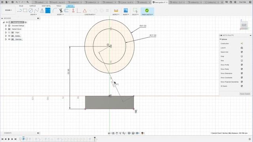Open the INSPECT dropdown menu
This screenshot has height=142, width=253.
tap(116, 15)
